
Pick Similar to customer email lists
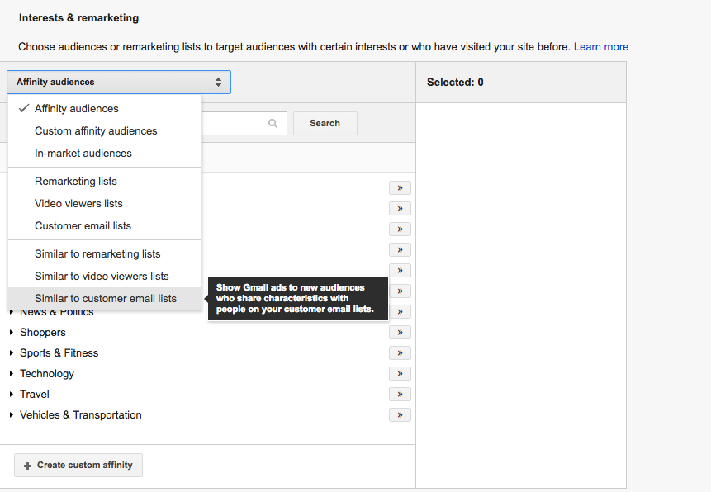click(x=106, y=299)
